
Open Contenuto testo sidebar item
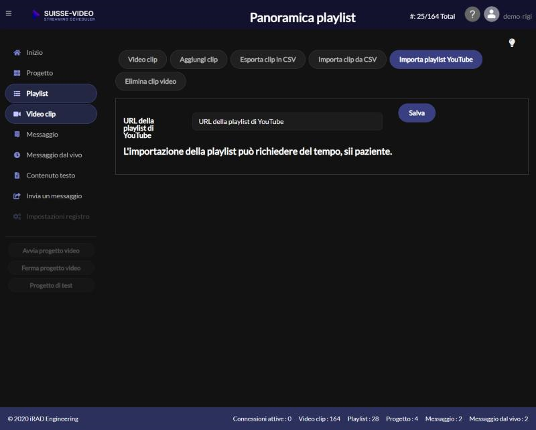tap(51, 175)
